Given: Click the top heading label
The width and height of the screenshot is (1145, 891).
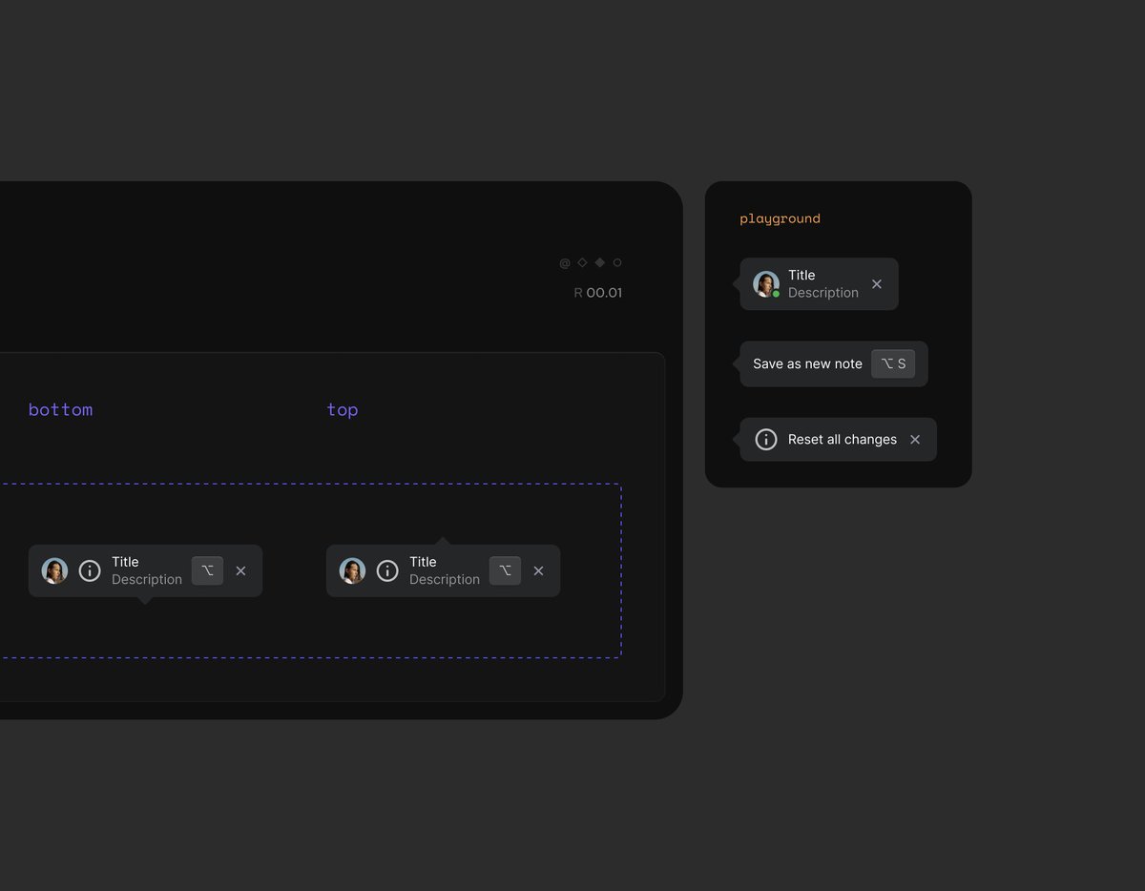Looking at the screenshot, I should point(343,409).
